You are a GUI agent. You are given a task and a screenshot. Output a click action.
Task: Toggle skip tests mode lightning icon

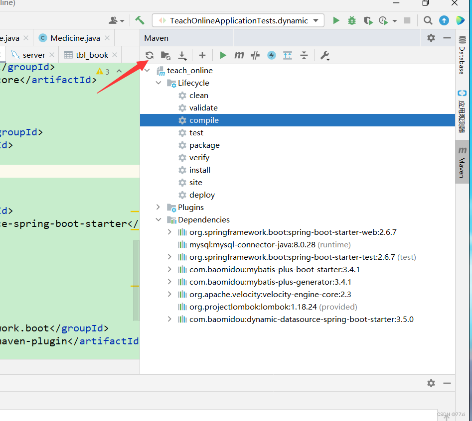tap(272, 55)
